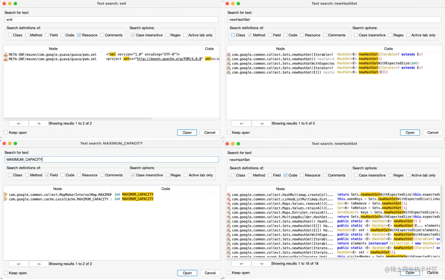The width and height of the screenshot is (445, 280).
Task: Click the Node column header in the 18-result window
Action: pyautogui.click(x=280, y=189)
